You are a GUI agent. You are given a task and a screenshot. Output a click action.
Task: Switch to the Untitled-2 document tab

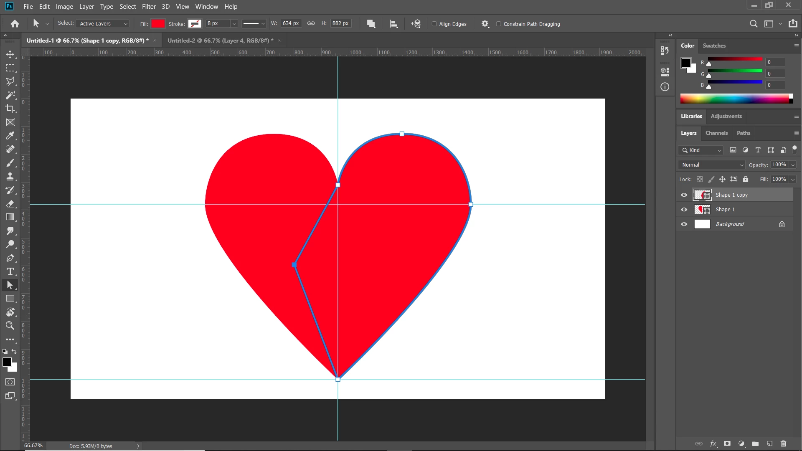pos(220,41)
